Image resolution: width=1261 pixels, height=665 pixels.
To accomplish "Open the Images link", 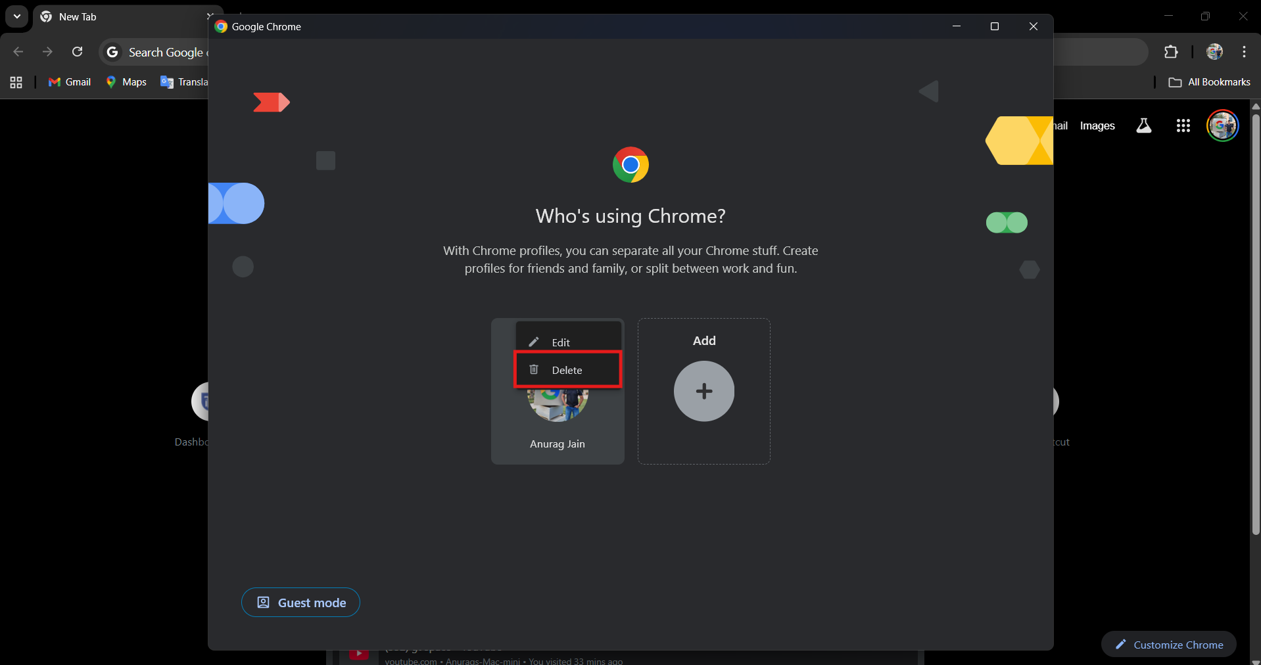I will pyautogui.click(x=1096, y=126).
